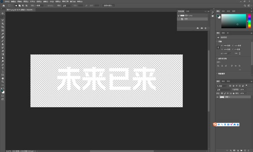Select the Move tool

3,13
